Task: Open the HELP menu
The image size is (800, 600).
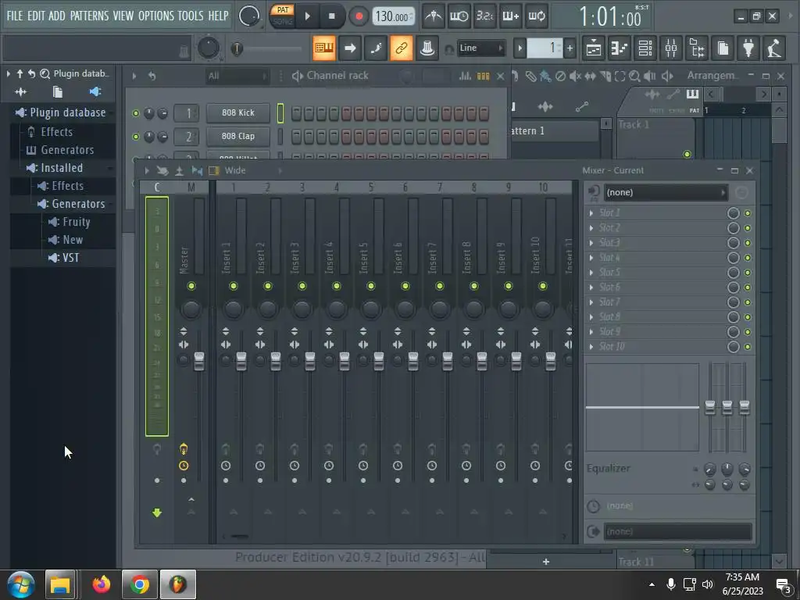Action: click(218, 16)
